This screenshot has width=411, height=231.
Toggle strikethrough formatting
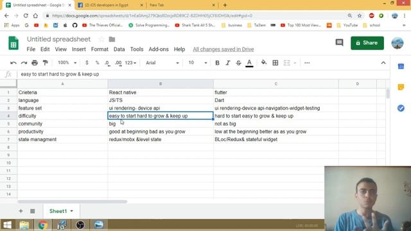click(x=238, y=63)
